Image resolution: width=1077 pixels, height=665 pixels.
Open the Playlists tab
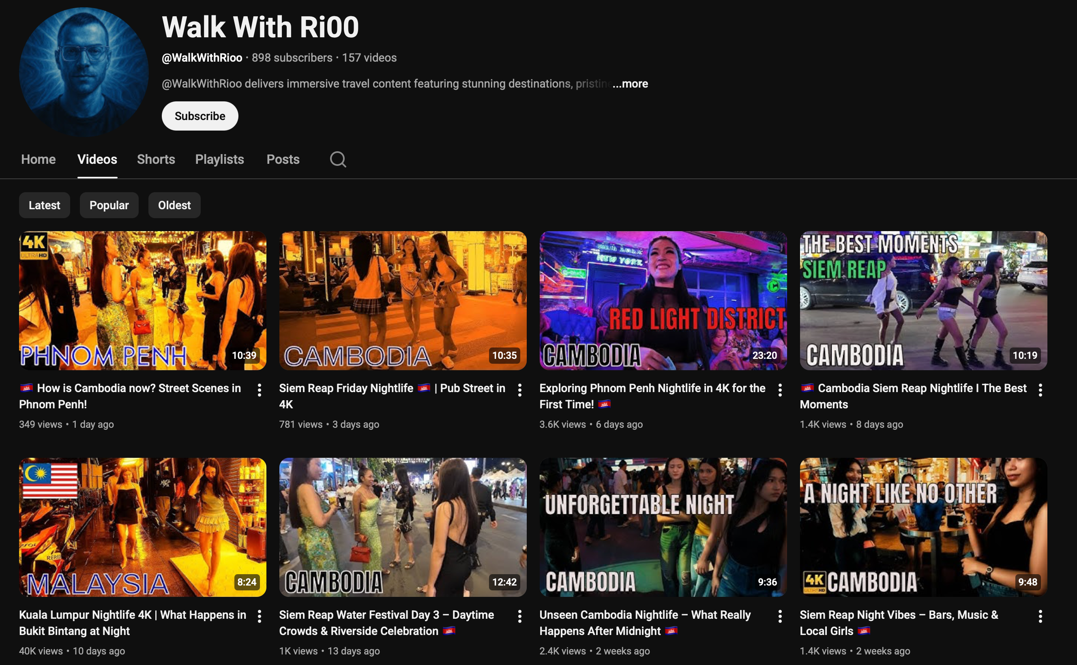click(x=219, y=159)
